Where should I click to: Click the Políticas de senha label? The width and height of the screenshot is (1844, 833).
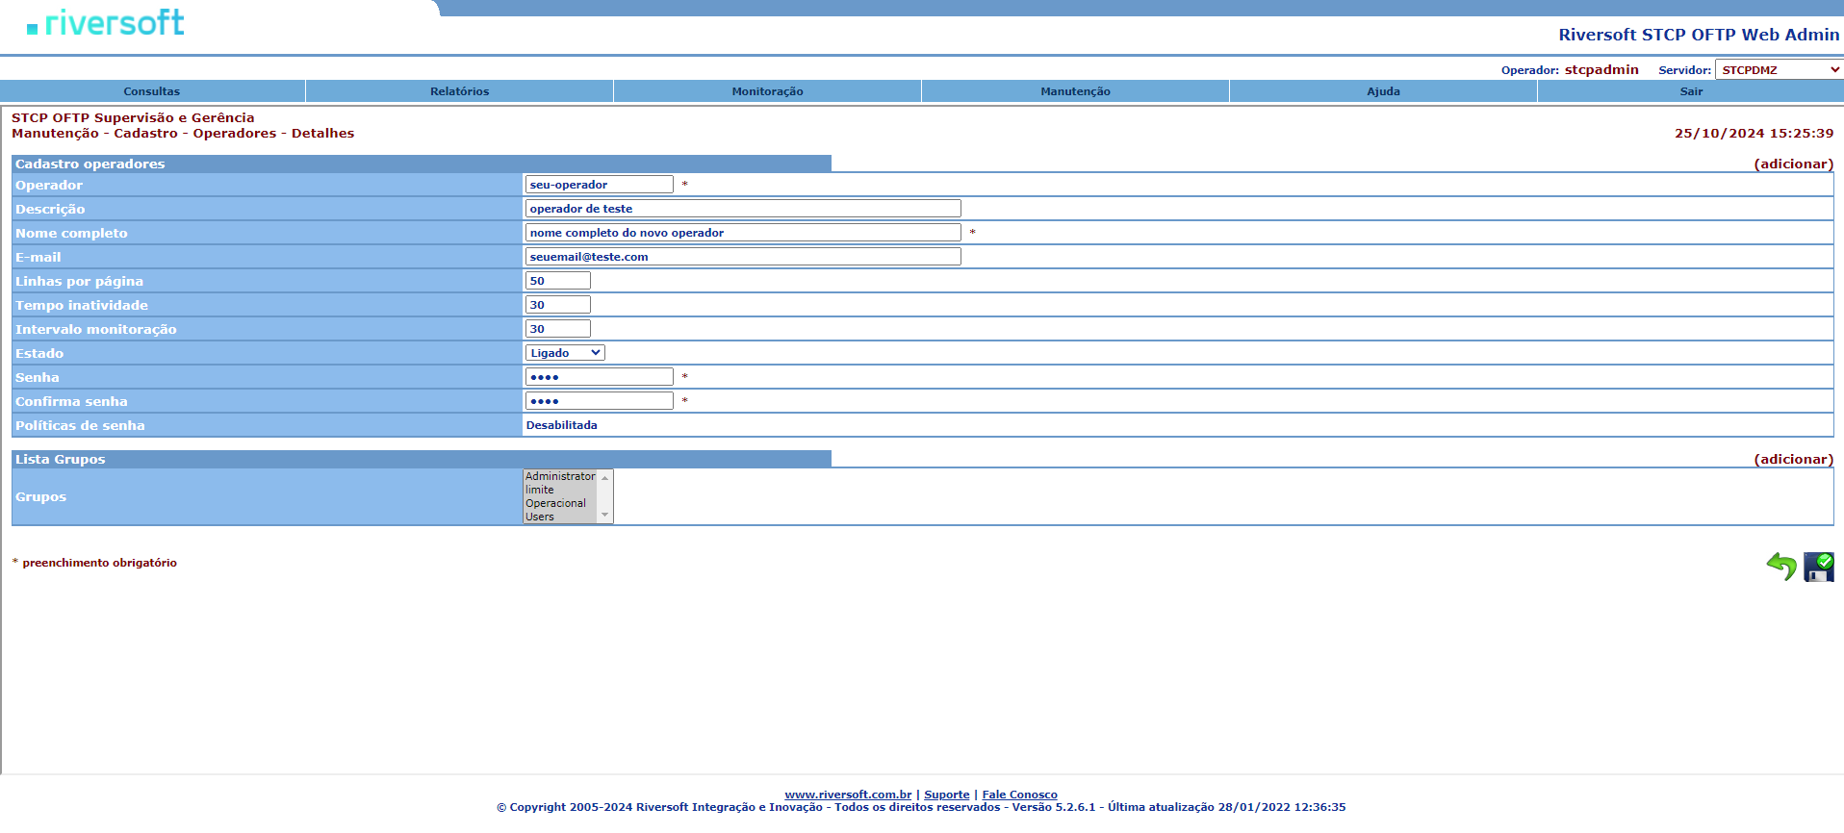(x=80, y=425)
